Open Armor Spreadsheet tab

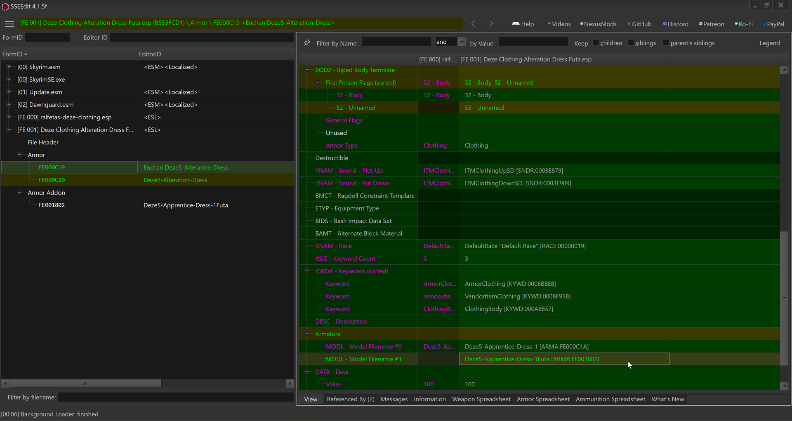tap(543, 399)
